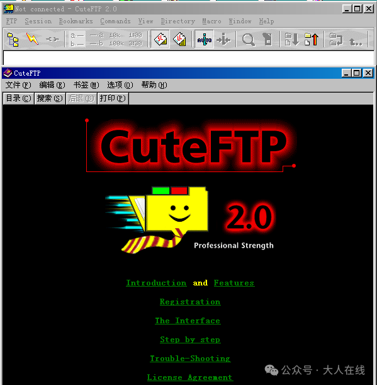The image size is (377, 385).
Task: Click the Quick Connect lightning icon
Action: coord(32,39)
